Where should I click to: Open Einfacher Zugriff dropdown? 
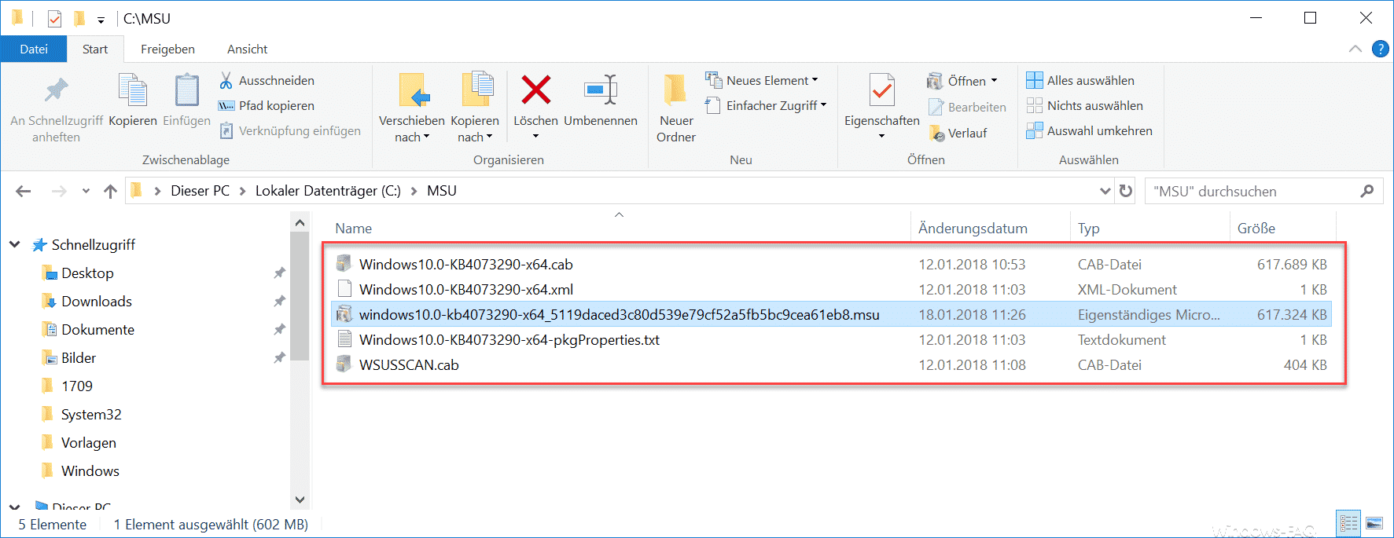766,105
